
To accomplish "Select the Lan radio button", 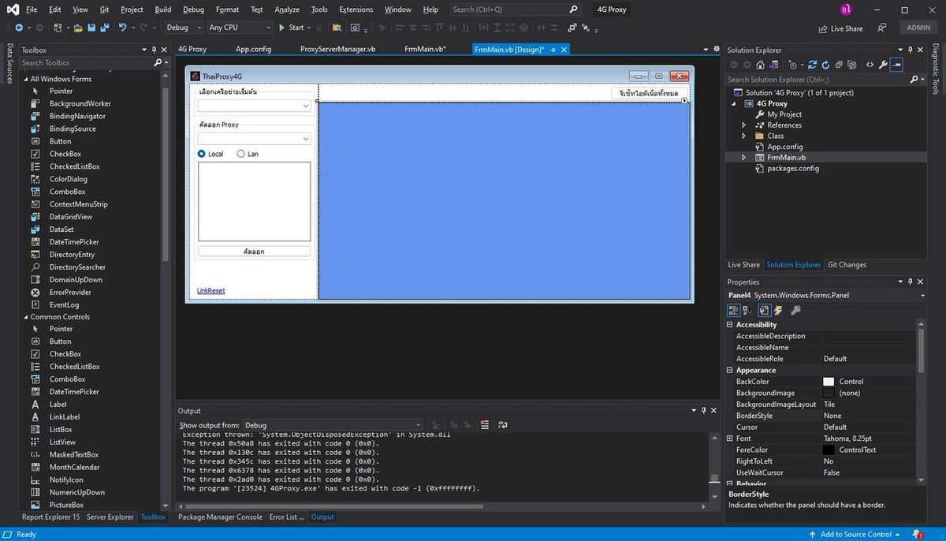I will point(241,154).
